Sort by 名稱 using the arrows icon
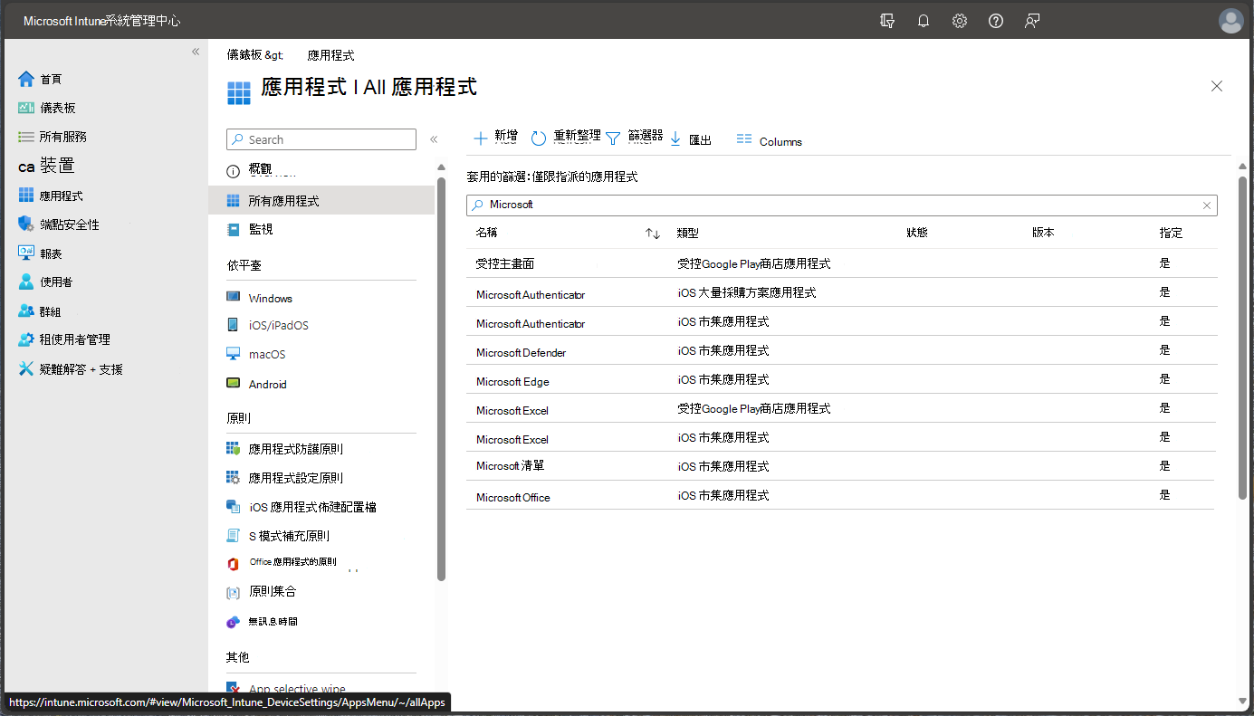 (653, 234)
